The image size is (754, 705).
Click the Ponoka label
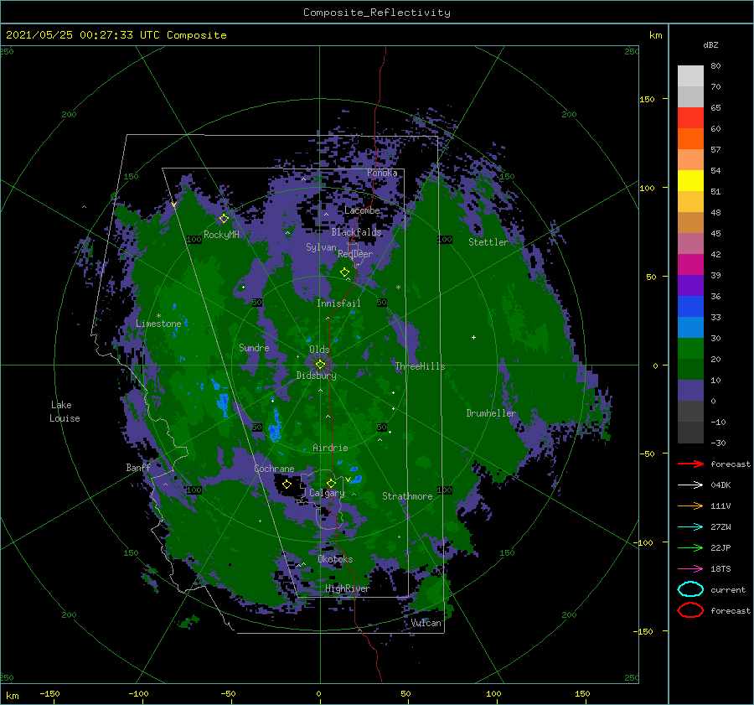(x=382, y=173)
